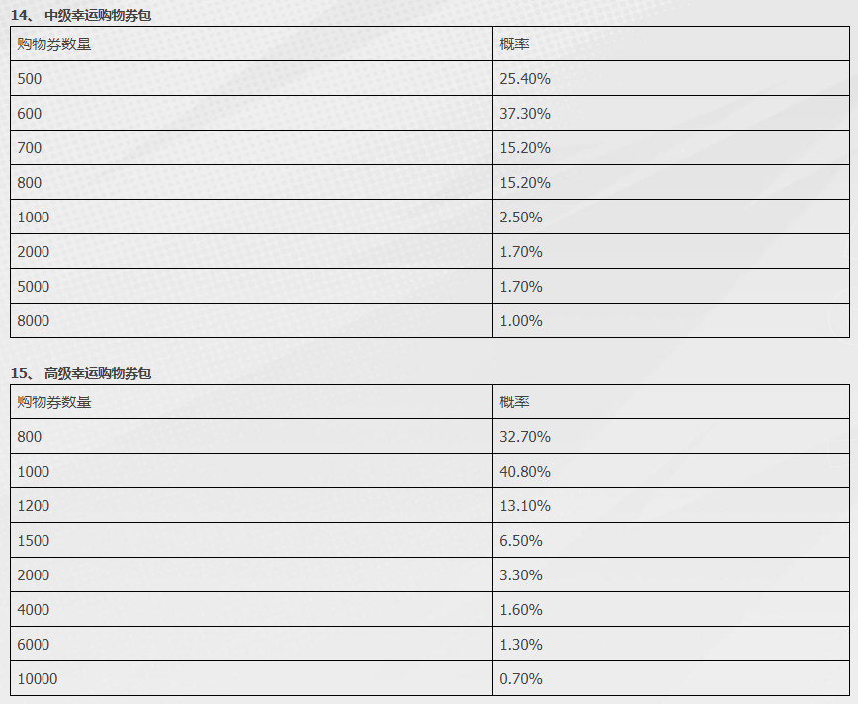
Task: Click the 32.70% probability cell
Action: [671, 436]
